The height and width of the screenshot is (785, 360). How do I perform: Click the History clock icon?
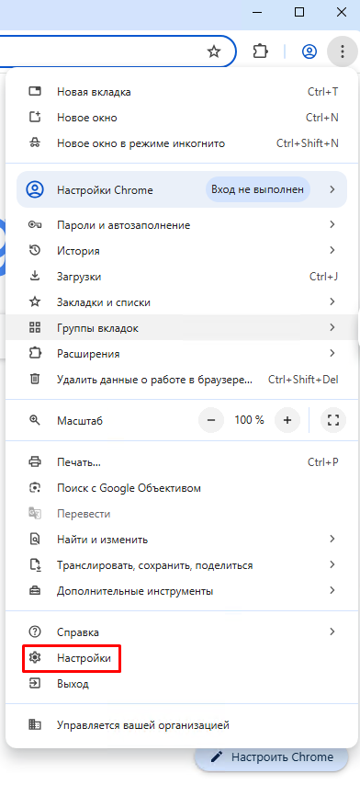coord(35,250)
